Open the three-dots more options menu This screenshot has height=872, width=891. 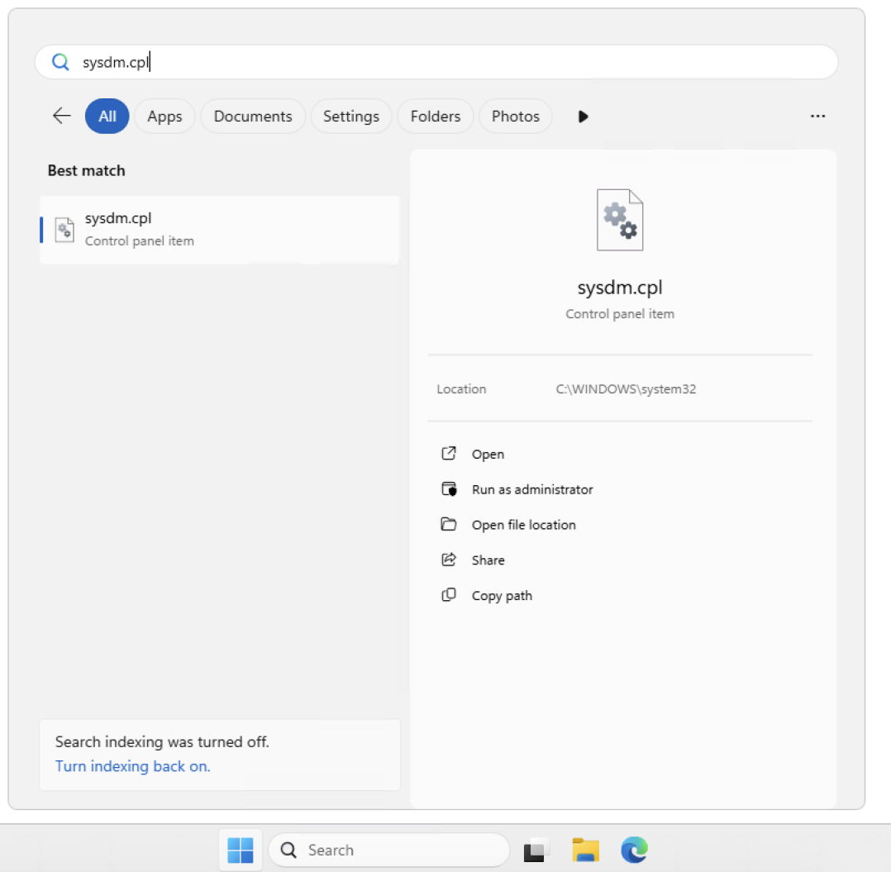pos(817,116)
